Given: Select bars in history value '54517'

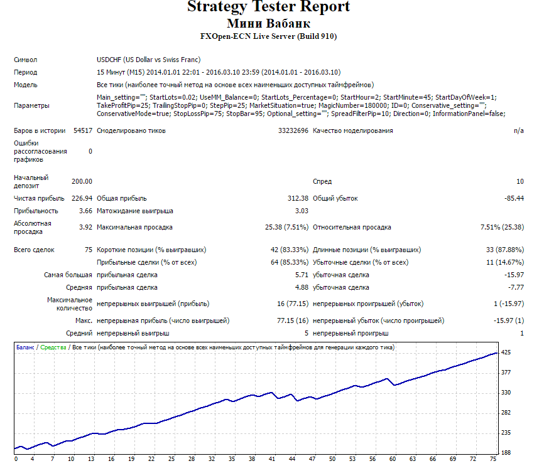Looking at the screenshot, I should 83,130.
